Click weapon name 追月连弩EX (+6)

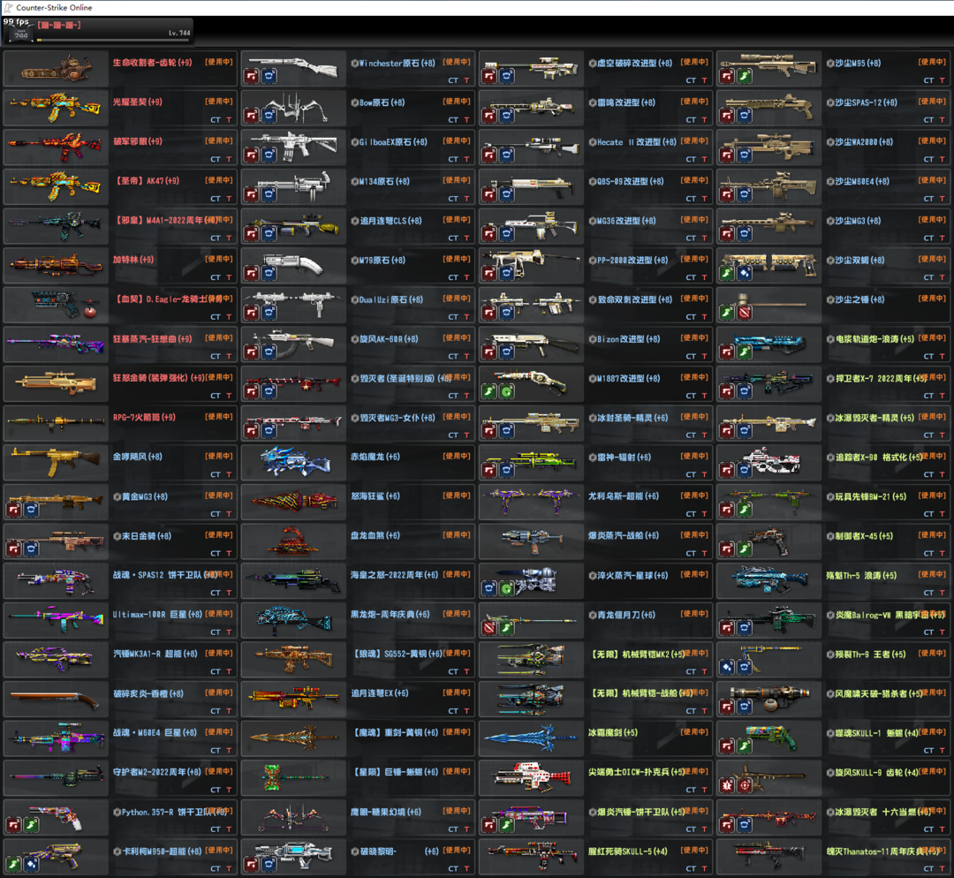coord(379,693)
